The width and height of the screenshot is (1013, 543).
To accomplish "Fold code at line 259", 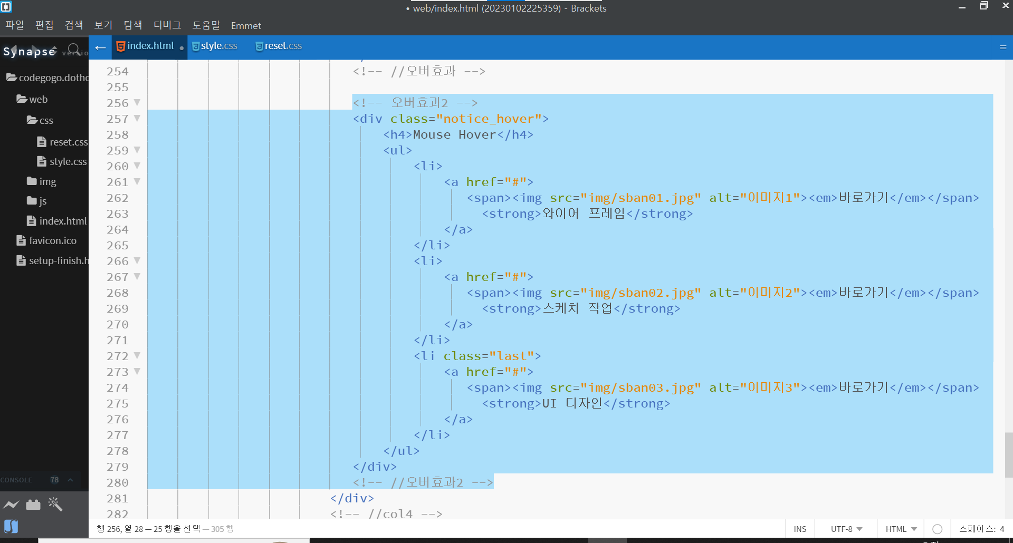I will [137, 150].
